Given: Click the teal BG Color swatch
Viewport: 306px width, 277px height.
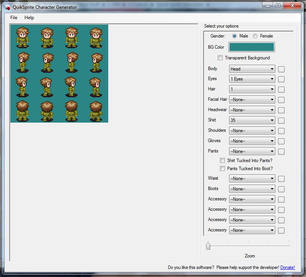Looking at the screenshot, I should coord(251,47).
